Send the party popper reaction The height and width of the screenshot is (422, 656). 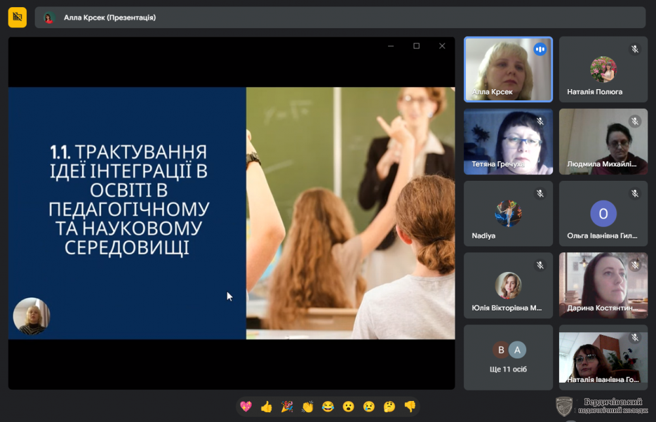coord(287,406)
